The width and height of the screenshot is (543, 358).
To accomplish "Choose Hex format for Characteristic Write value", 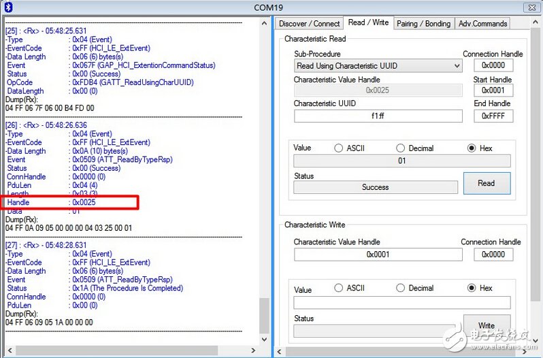I will click(x=472, y=288).
